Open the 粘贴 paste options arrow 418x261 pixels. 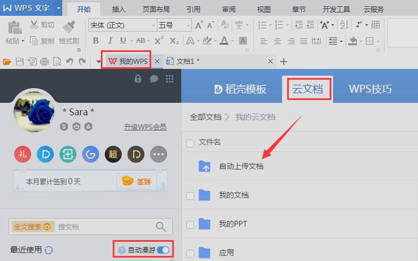[23, 41]
